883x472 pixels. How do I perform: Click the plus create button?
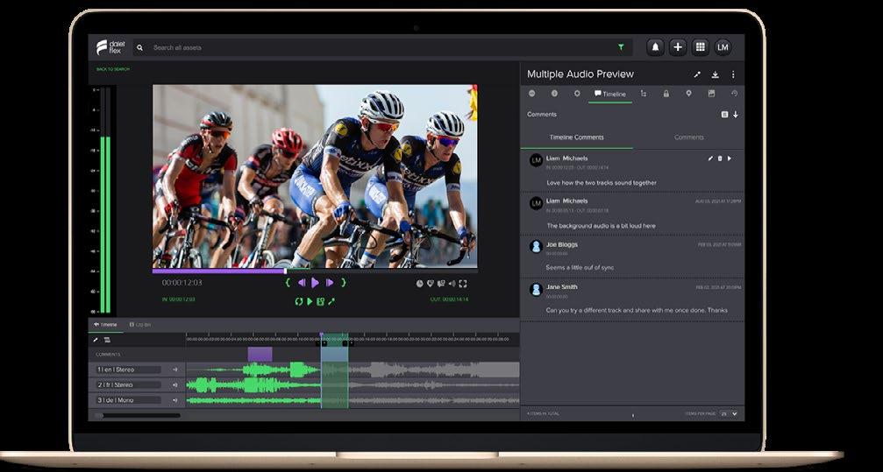pyautogui.click(x=678, y=47)
